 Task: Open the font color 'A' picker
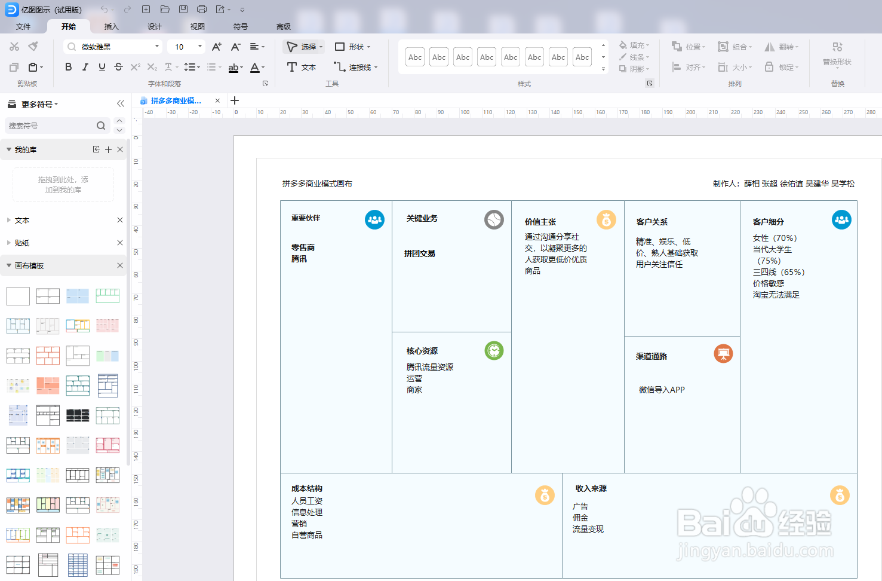pos(257,68)
